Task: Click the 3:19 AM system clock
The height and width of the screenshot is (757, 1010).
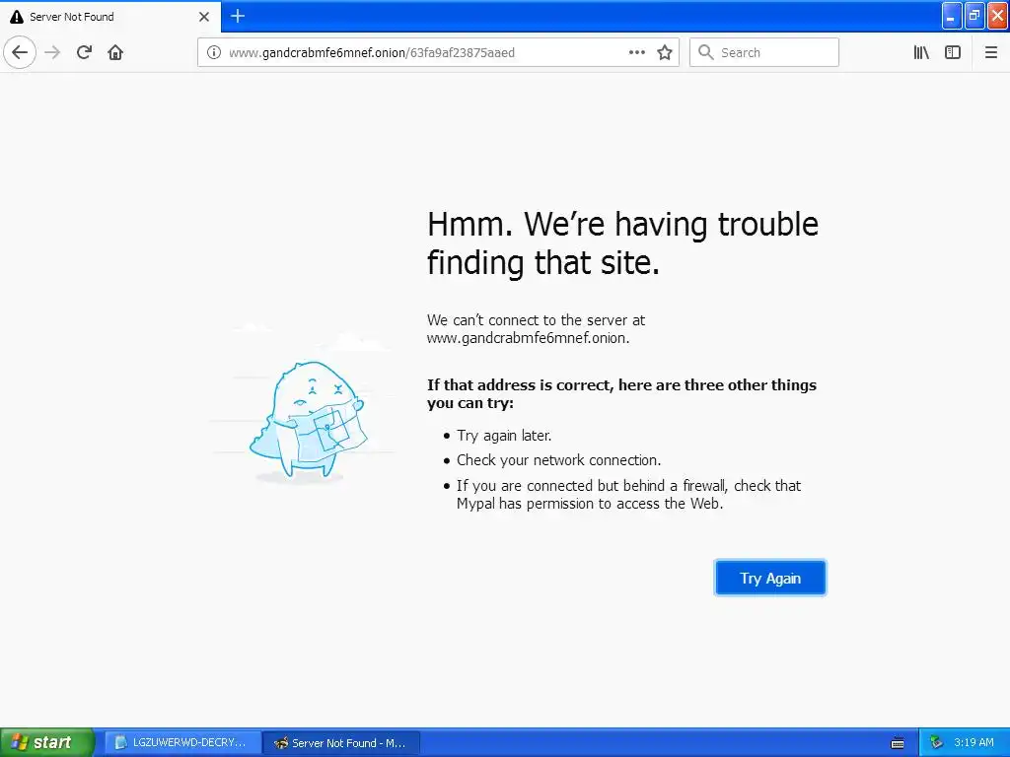Action: [974, 742]
